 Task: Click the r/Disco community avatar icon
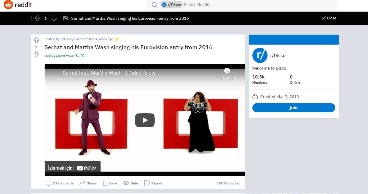pyautogui.click(x=260, y=55)
